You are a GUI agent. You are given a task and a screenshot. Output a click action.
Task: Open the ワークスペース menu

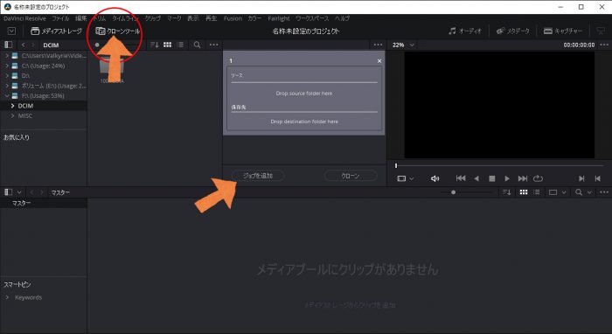312,18
